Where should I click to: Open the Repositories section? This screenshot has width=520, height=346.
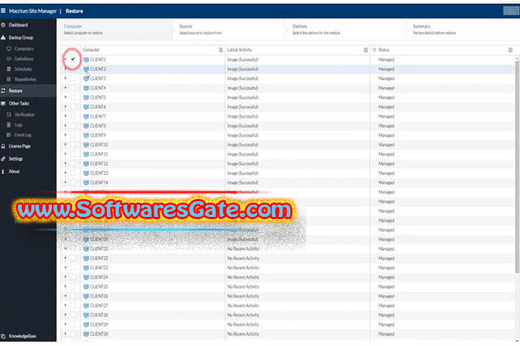(x=25, y=79)
